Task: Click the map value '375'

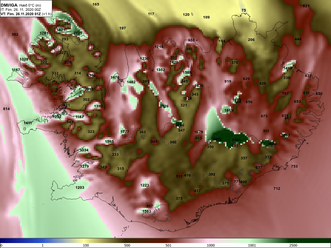Action: click(179, 198)
